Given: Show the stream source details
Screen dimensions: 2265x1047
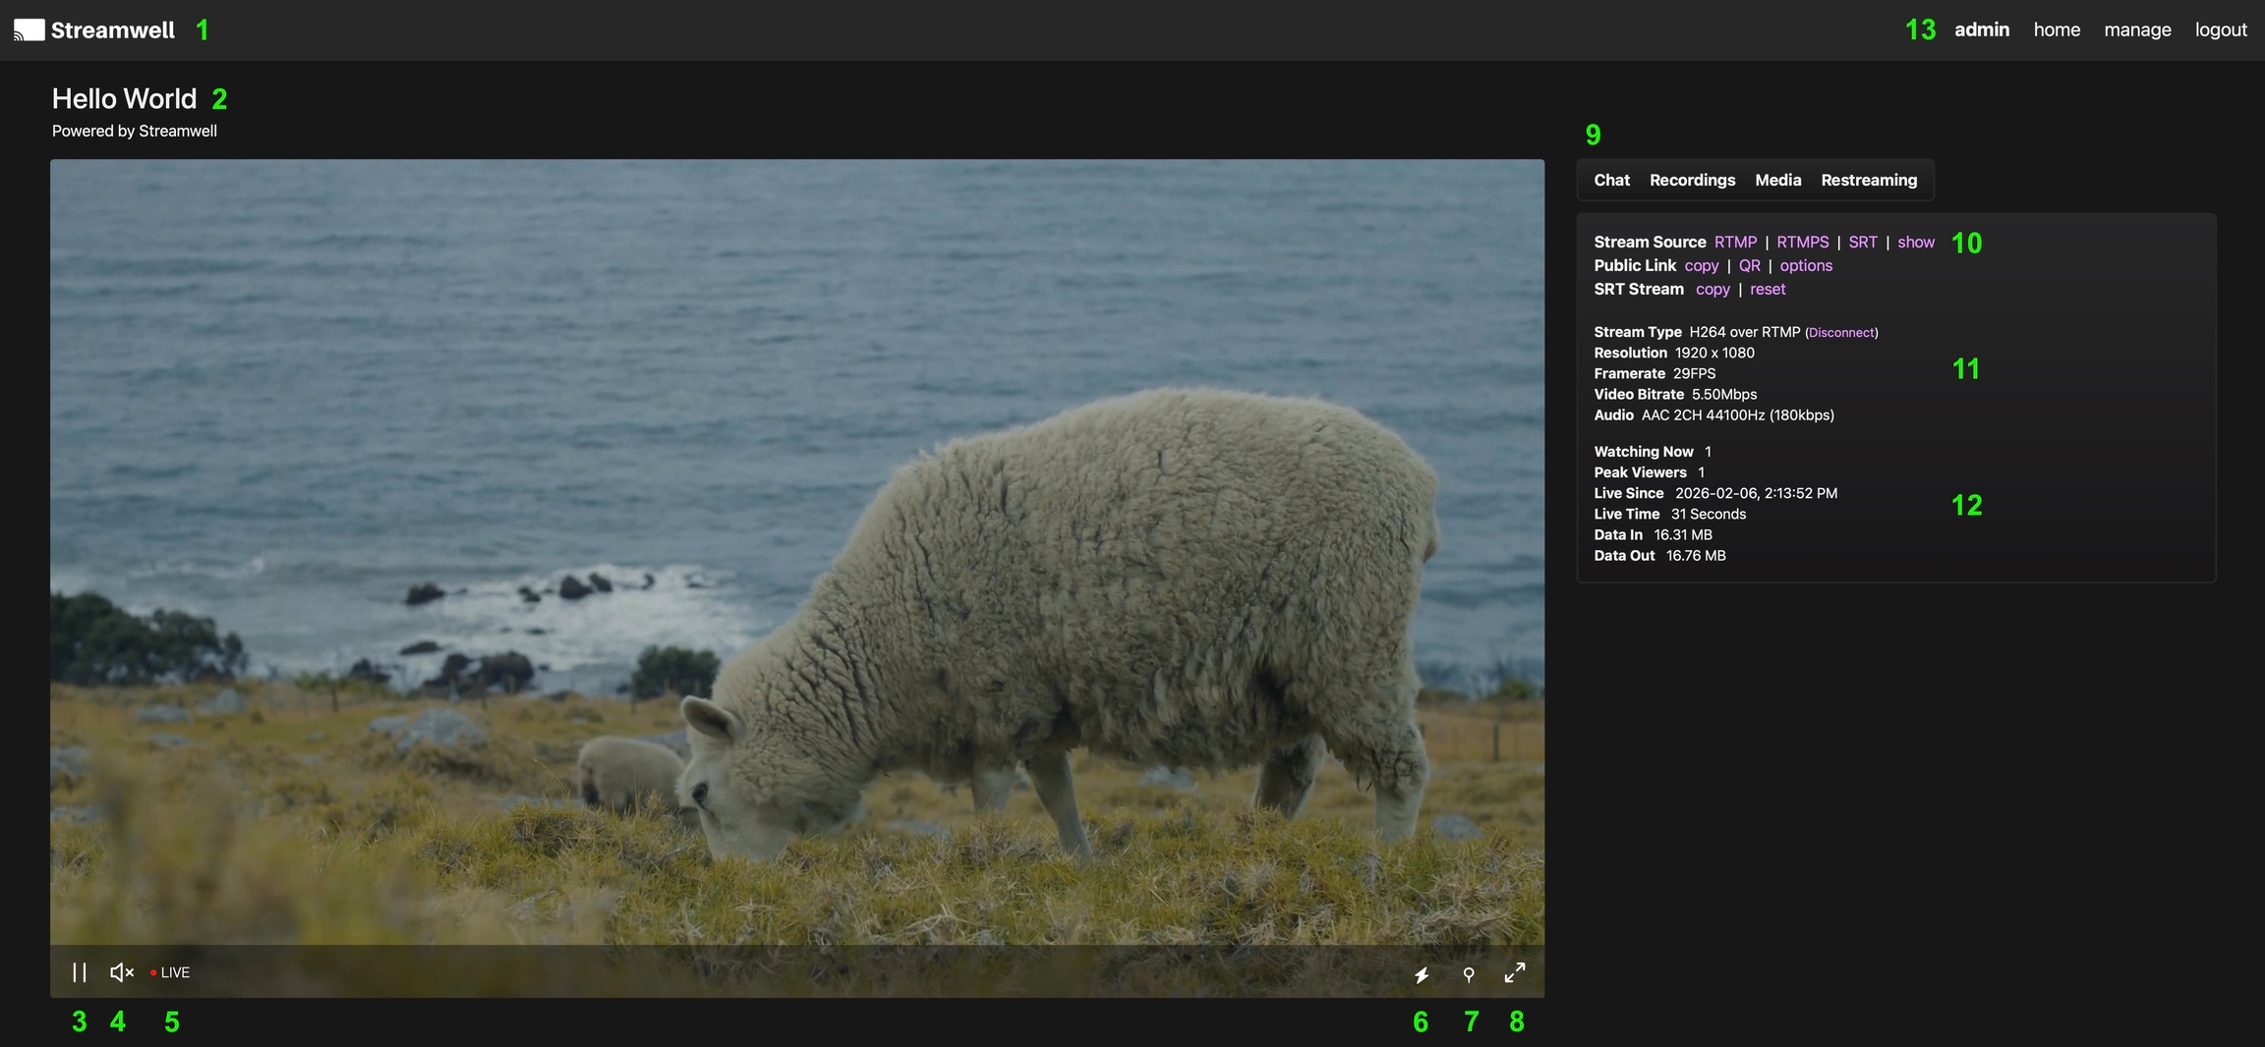Looking at the screenshot, I should coord(1915,242).
